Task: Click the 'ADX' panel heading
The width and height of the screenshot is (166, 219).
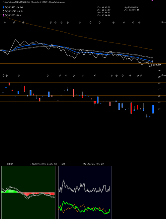Action: point(63,164)
